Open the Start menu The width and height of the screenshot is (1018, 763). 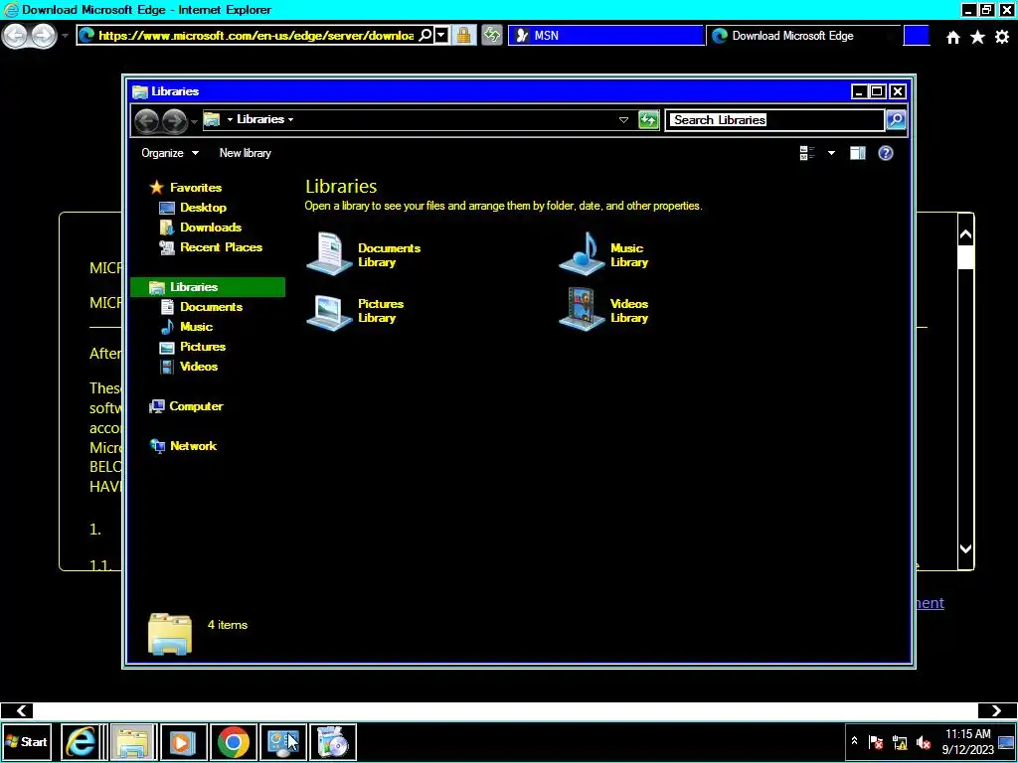click(x=27, y=742)
